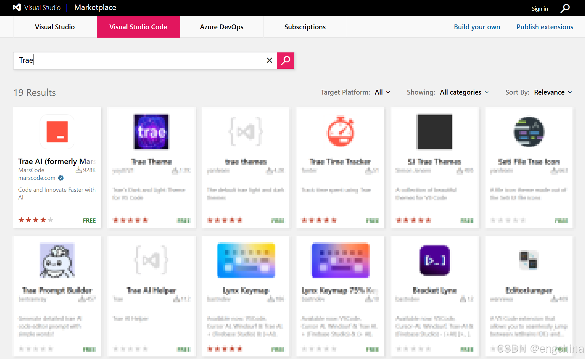
Task: Open the marscode.com publisher link
Action: click(37, 178)
